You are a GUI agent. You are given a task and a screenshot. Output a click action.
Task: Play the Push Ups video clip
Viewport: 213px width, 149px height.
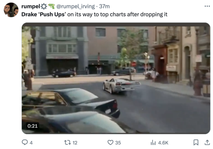click(116, 78)
